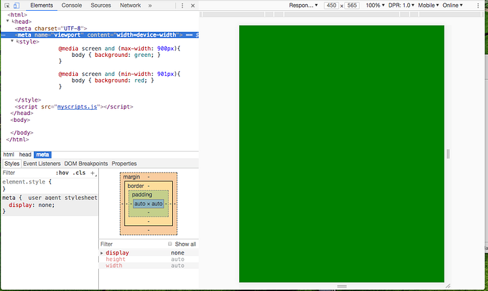
Task: Click the margin label in box model
Action: point(131,177)
